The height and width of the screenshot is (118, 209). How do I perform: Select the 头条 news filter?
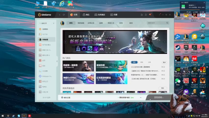pyautogui.click(x=134, y=62)
